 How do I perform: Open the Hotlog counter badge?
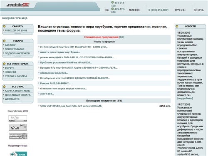(x=18, y=119)
